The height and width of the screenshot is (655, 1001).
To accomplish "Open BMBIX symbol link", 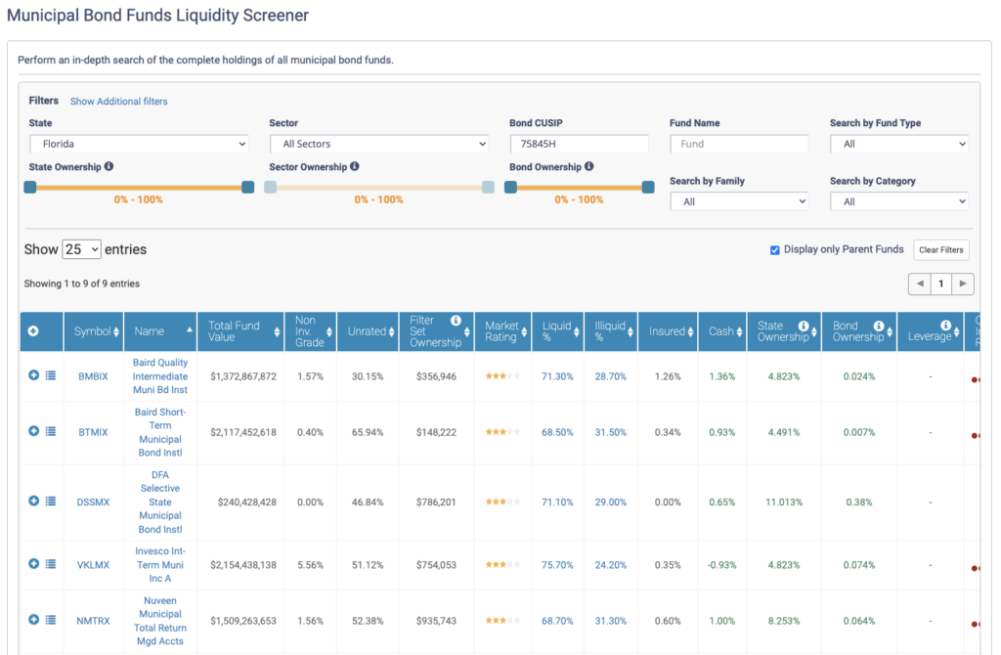I will coord(93,376).
